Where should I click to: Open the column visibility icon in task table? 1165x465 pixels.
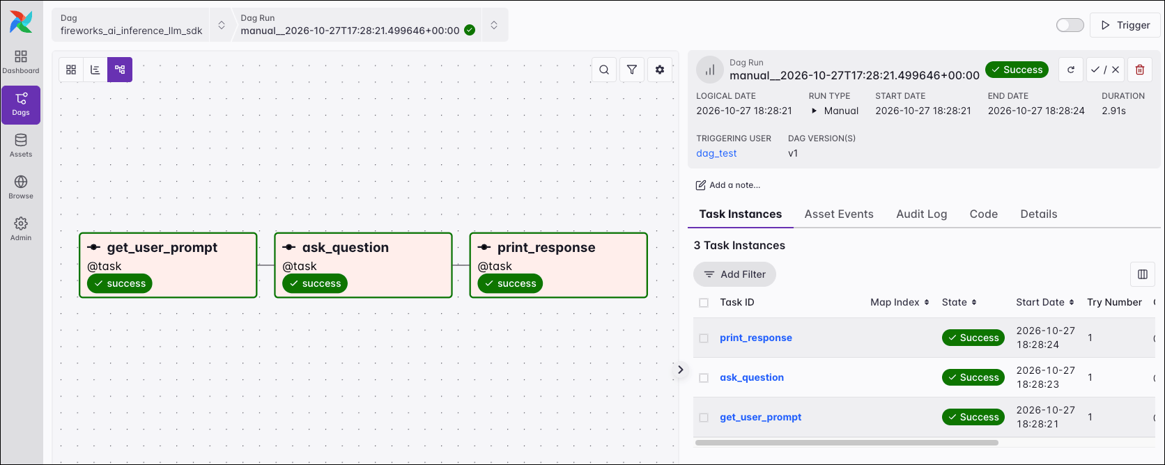click(x=1143, y=274)
